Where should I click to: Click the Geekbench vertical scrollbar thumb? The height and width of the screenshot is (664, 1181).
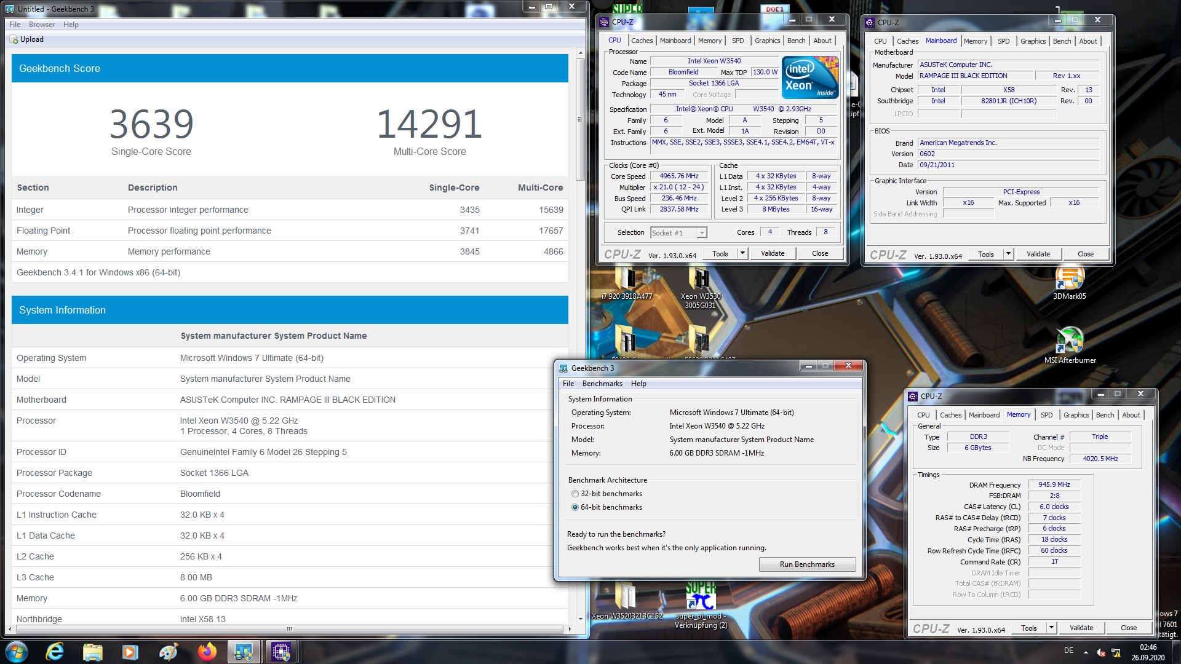(580, 119)
